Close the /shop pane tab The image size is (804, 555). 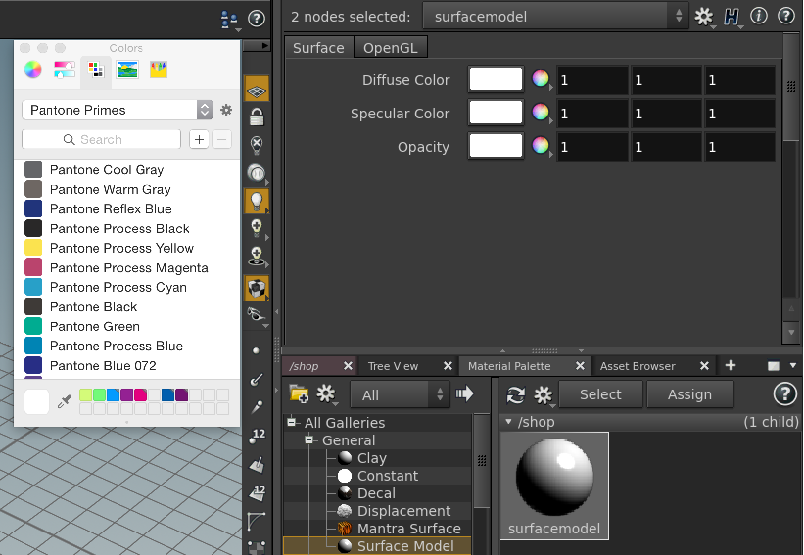348,366
